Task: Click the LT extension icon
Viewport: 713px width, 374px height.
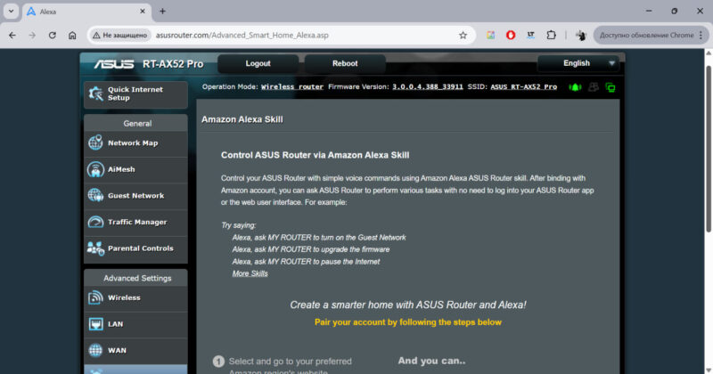Action: click(530, 35)
